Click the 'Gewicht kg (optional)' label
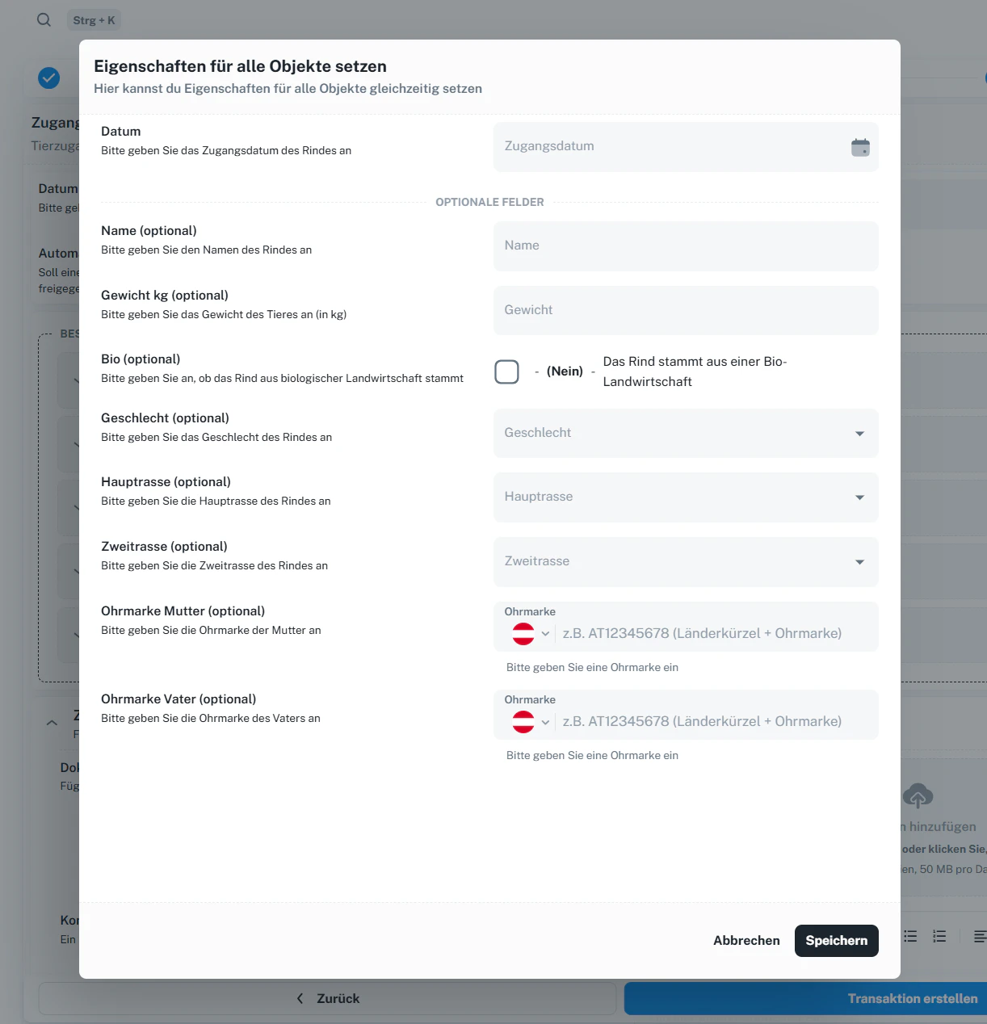Image resolution: width=987 pixels, height=1024 pixels. pos(165,296)
